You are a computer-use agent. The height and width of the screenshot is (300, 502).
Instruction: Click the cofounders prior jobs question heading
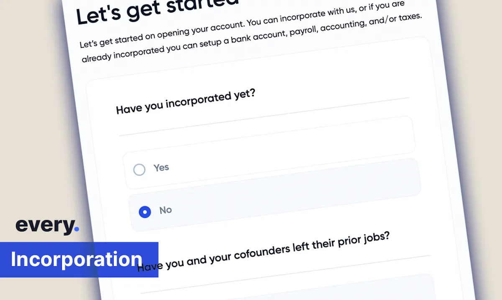(264, 251)
